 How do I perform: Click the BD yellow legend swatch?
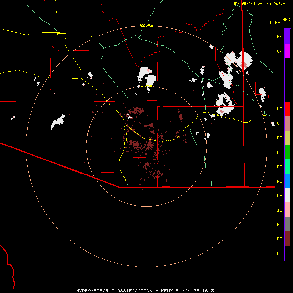[287, 138]
